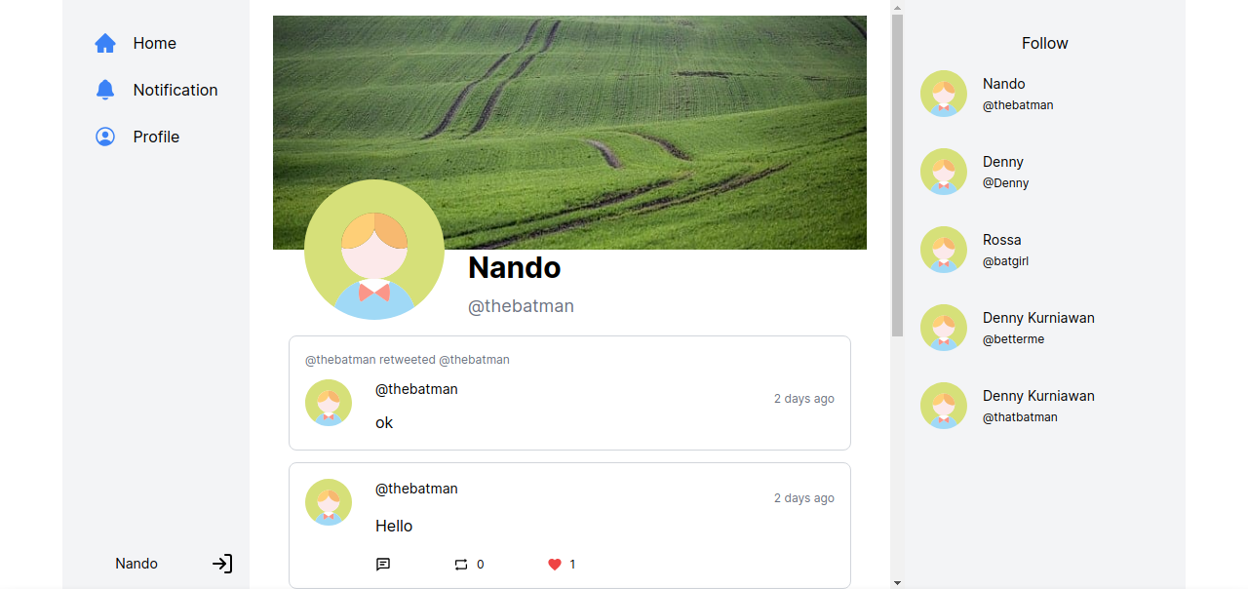Open @betterme in Follow list
1248x589 pixels.
[x=1013, y=339]
